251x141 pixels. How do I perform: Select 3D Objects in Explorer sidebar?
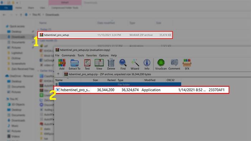click(18, 104)
